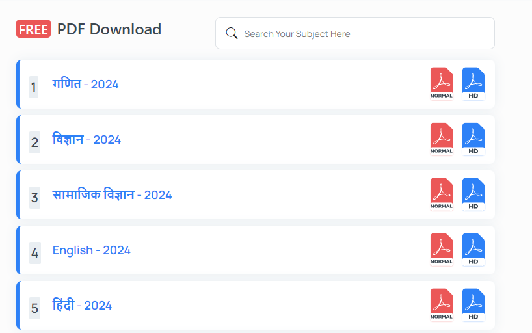Open the सामाजिक विज्ञान - 2024 link
532x333 pixels.
click(x=112, y=194)
